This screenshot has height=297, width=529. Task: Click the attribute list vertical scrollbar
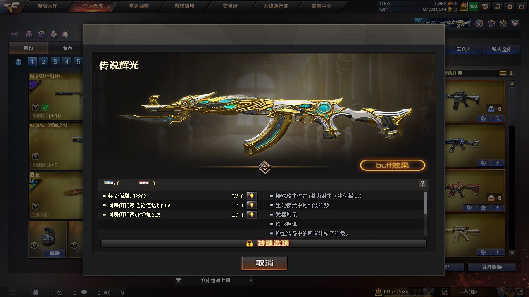(426, 203)
